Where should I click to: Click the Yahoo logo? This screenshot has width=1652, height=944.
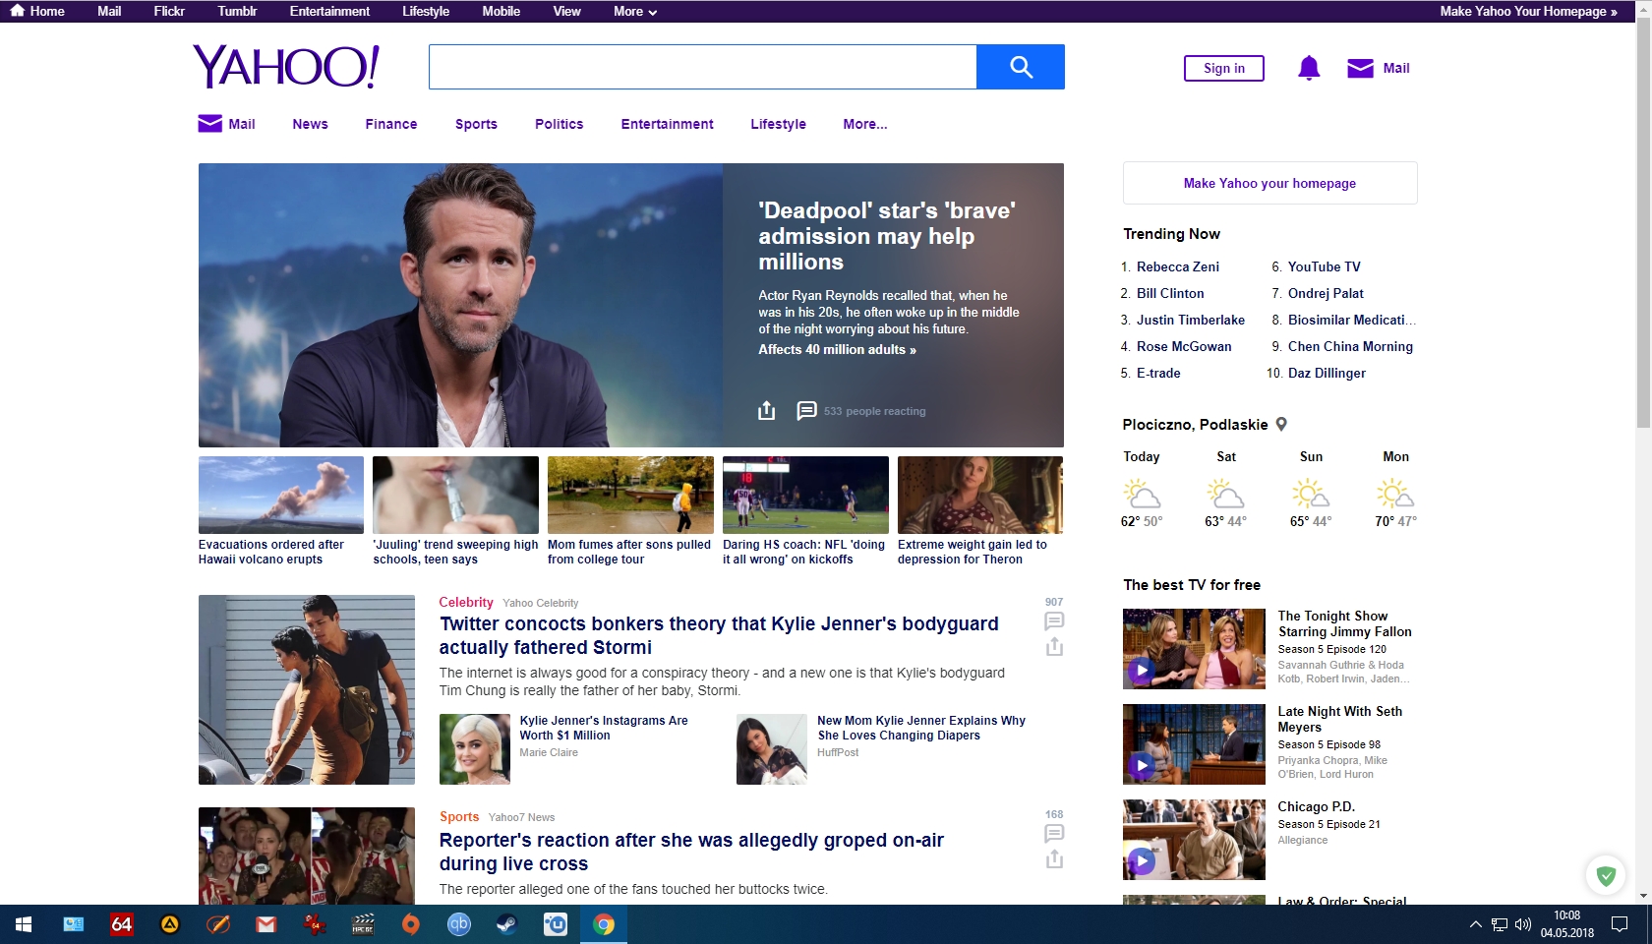tap(286, 67)
